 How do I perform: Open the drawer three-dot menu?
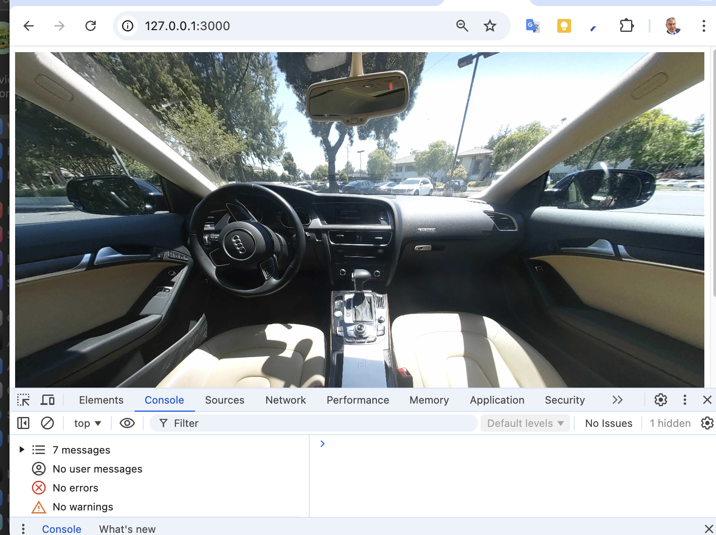point(23,529)
